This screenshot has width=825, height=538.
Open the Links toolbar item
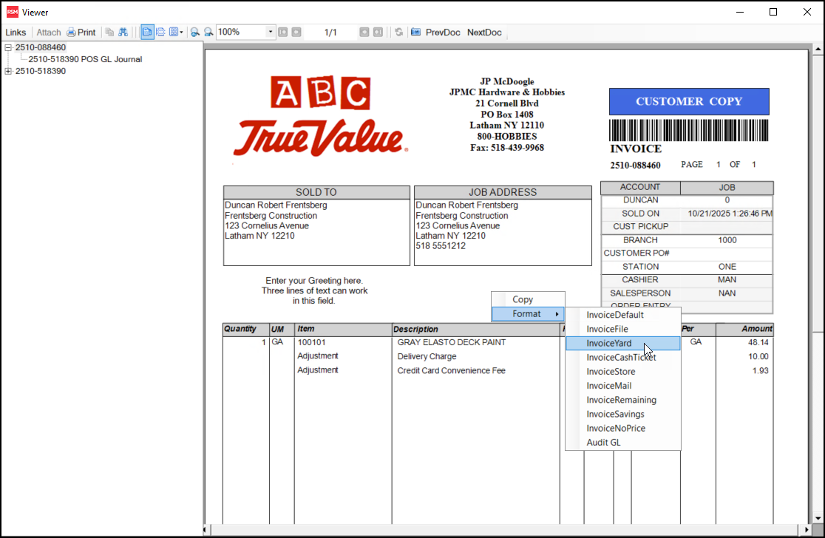(x=16, y=33)
